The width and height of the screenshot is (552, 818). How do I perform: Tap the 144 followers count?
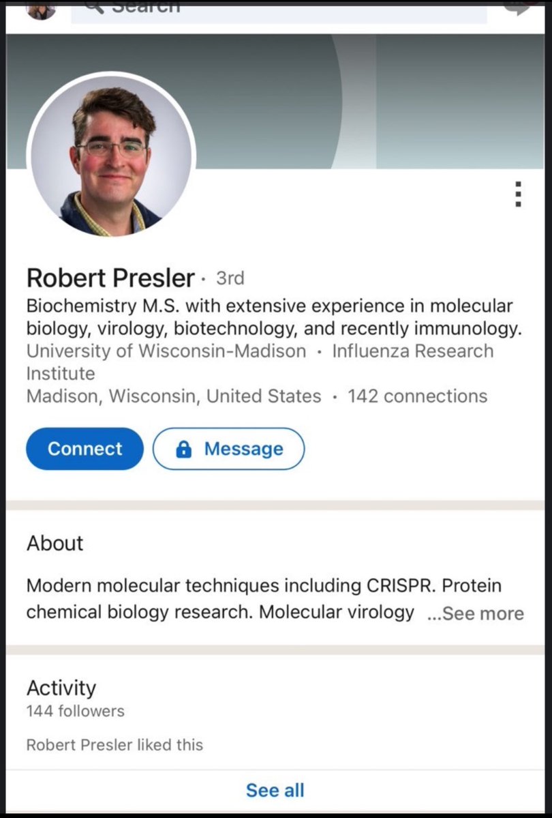[x=75, y=711]
